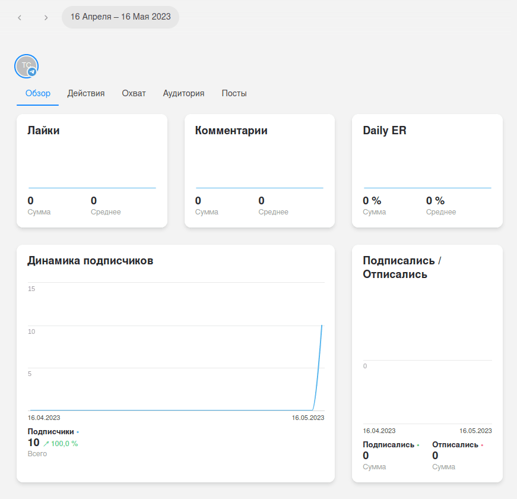Image resolution: width=517 pixels, height=499 pixels.
Task: Click the blue dot next to Подписчики
Action: point(78,432)
